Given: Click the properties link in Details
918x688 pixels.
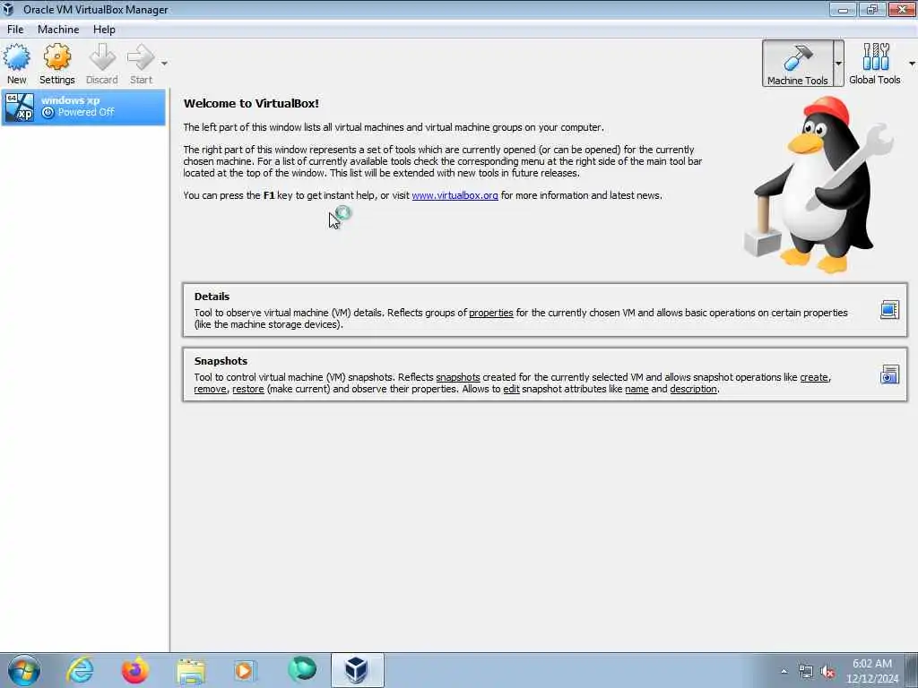Looking at the screenshot, I should (x=490, y=313).
